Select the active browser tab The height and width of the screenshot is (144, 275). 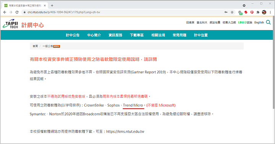(x=24, y=6)
